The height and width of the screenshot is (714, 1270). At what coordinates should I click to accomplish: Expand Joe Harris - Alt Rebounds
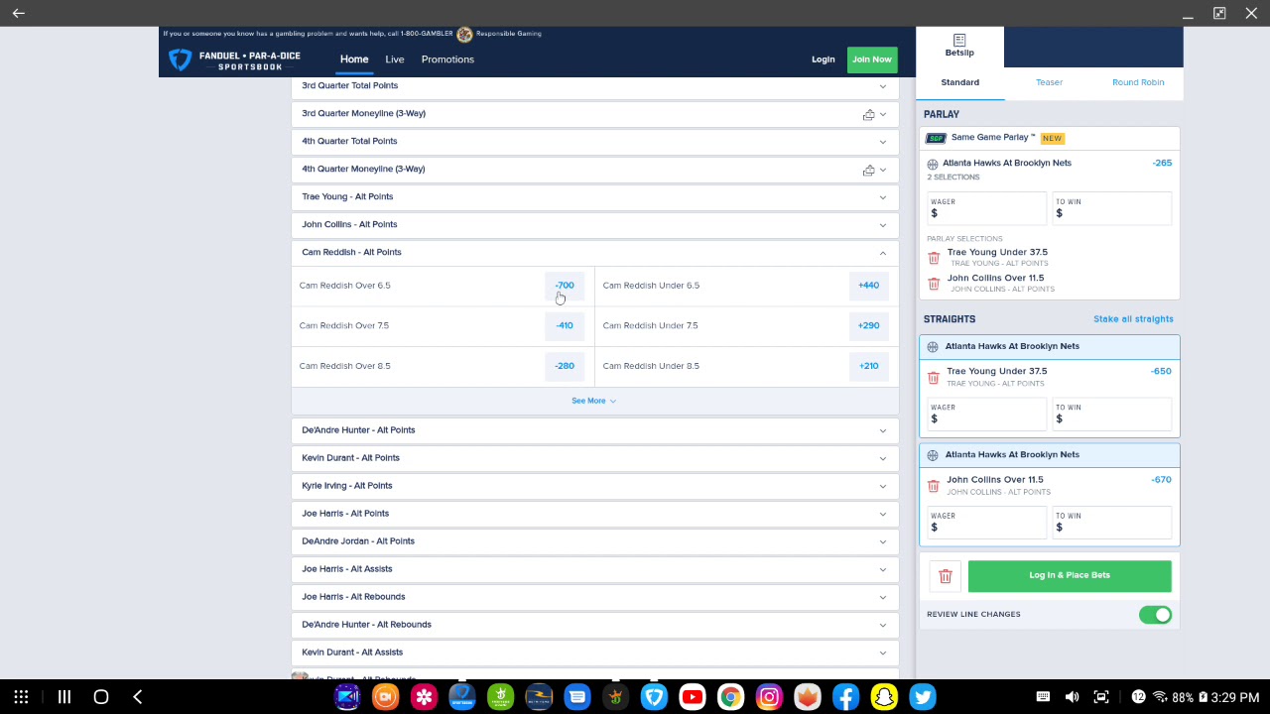coord(594,597)
